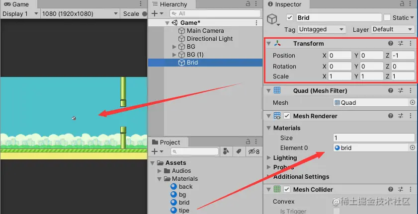Open the Mesh Renderer help icon
The image size is (418, 214).
pos(391,116)
